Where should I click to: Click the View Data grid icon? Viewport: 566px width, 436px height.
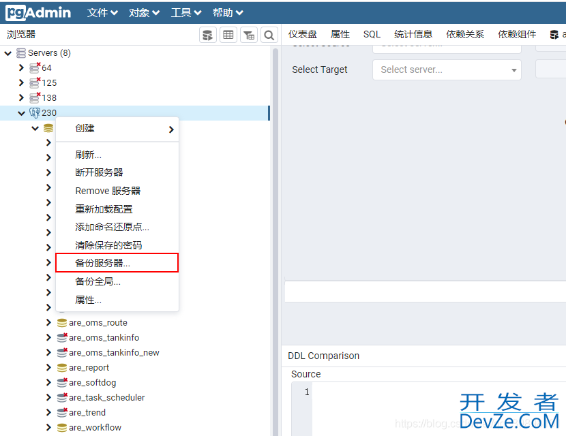point(228,35)
